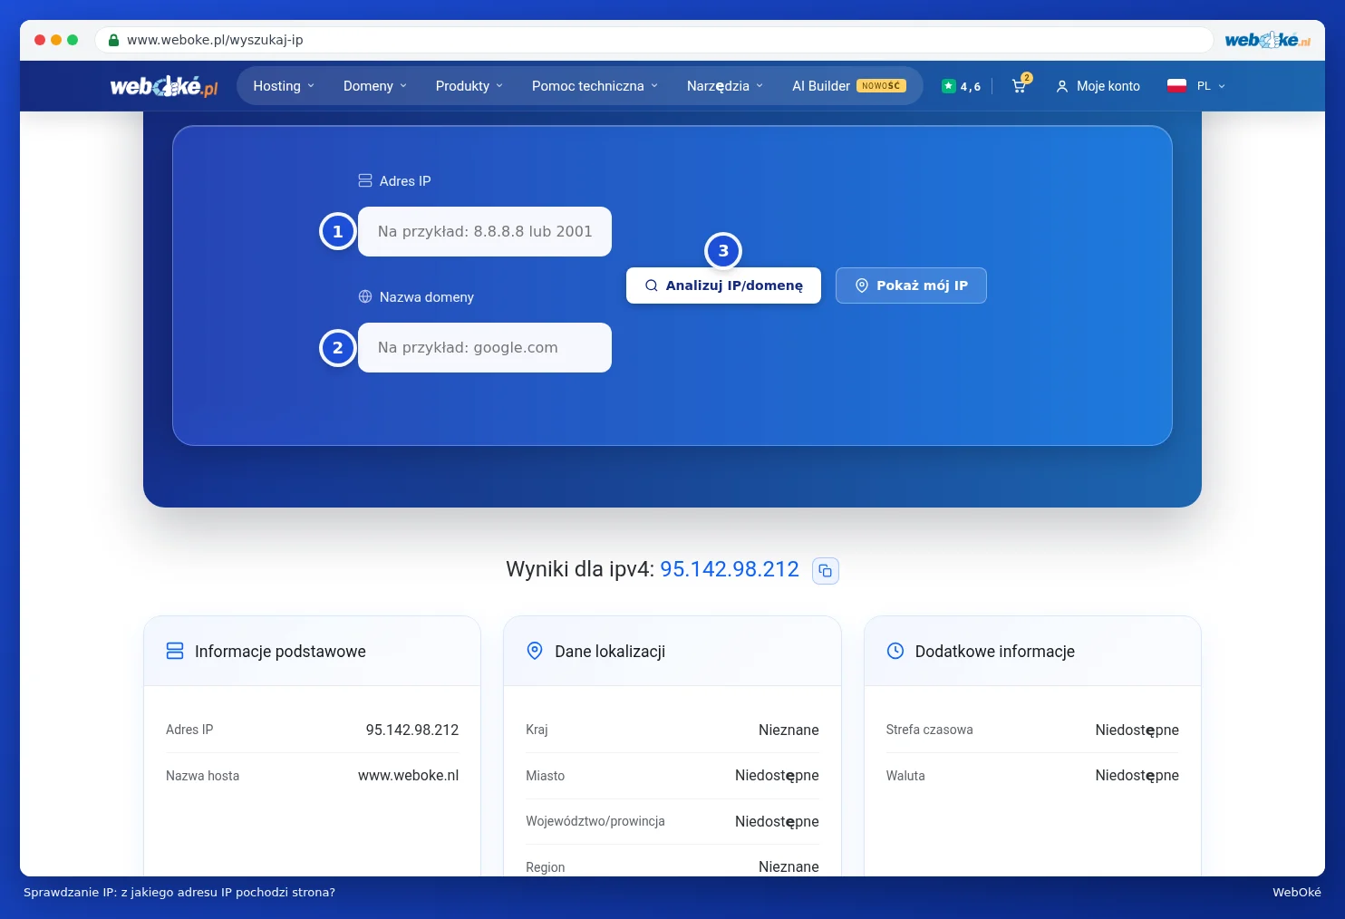Viewport: 1345px width, 919px height.
Task: Click the lock icon in the address bar
Action: pyautogui.click(x=113, y=40)
